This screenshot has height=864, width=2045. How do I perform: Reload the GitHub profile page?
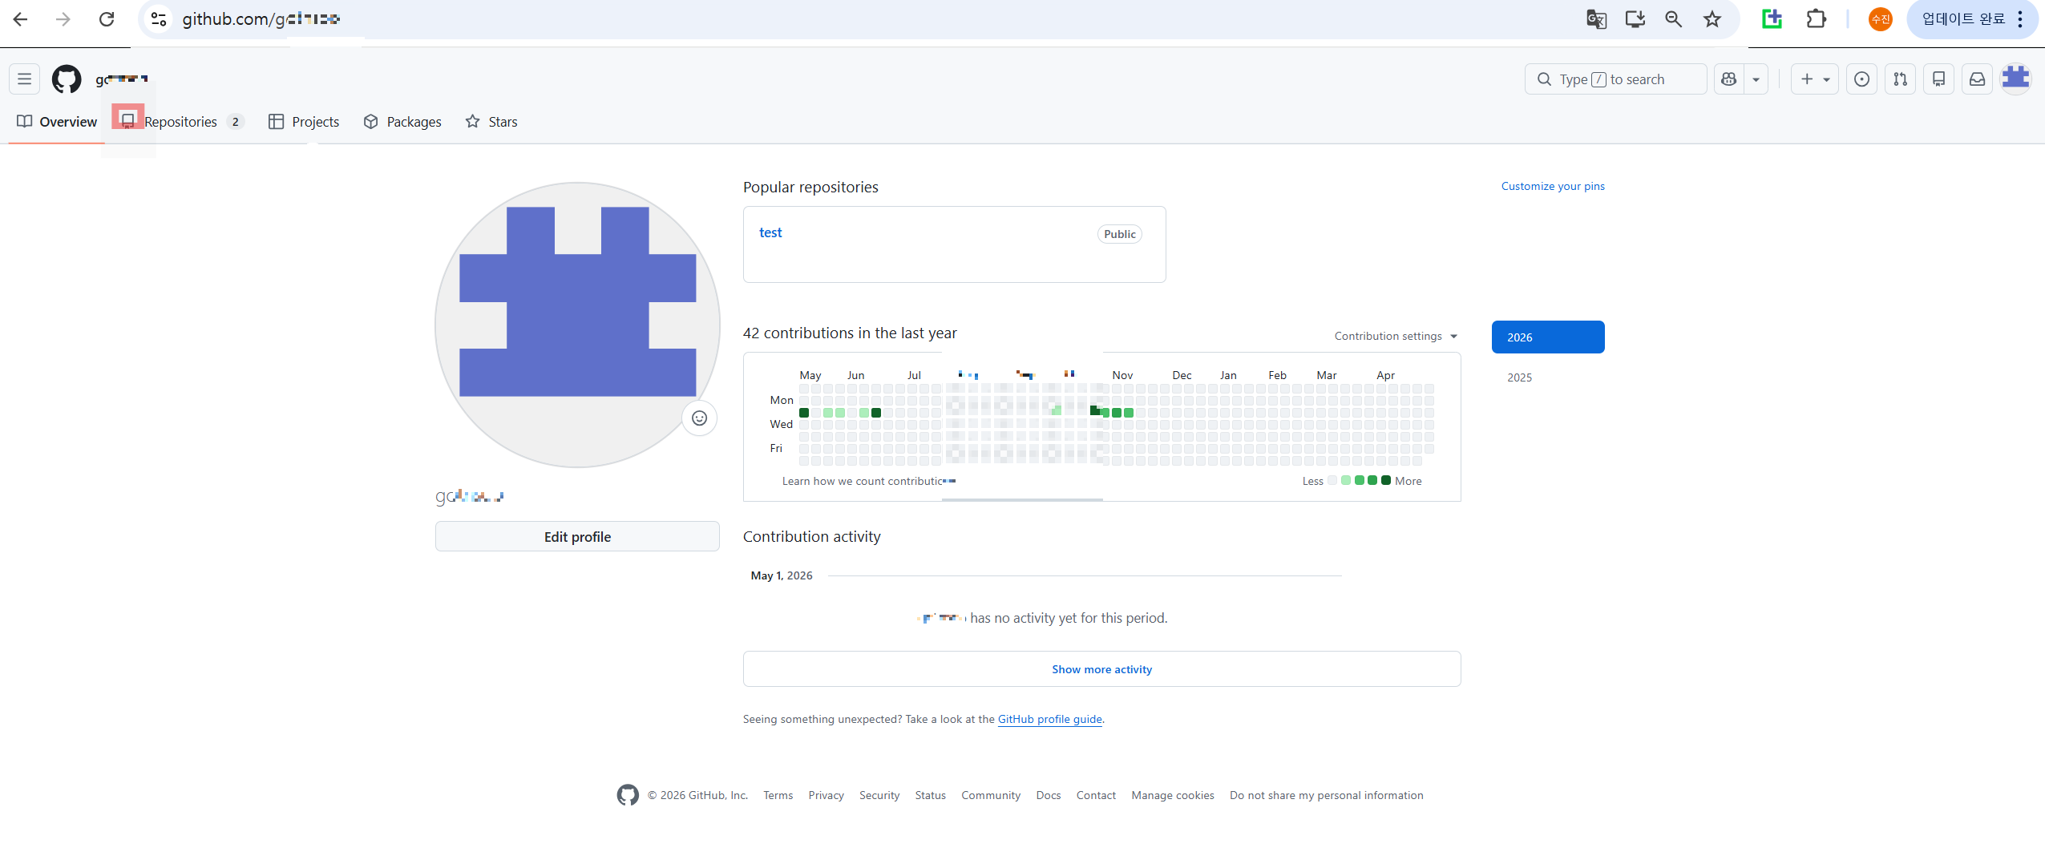coord(107,19)
